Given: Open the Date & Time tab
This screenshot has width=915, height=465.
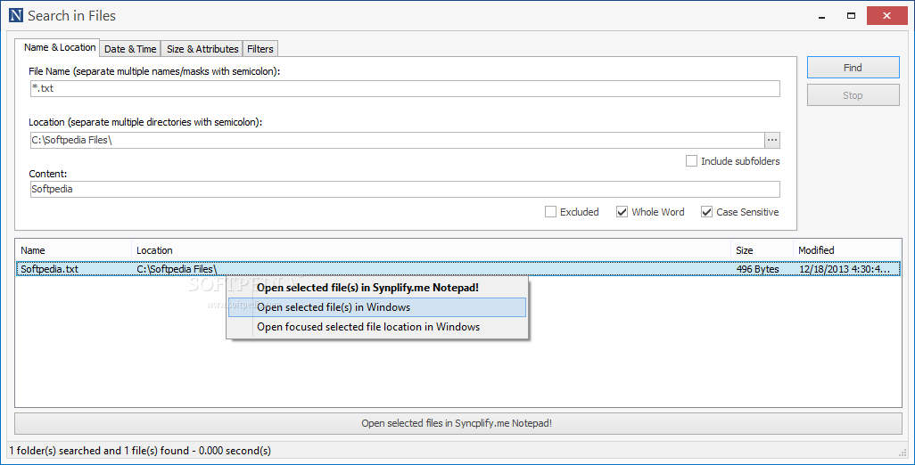Looking at the screenshot, I should click(130, 49).
